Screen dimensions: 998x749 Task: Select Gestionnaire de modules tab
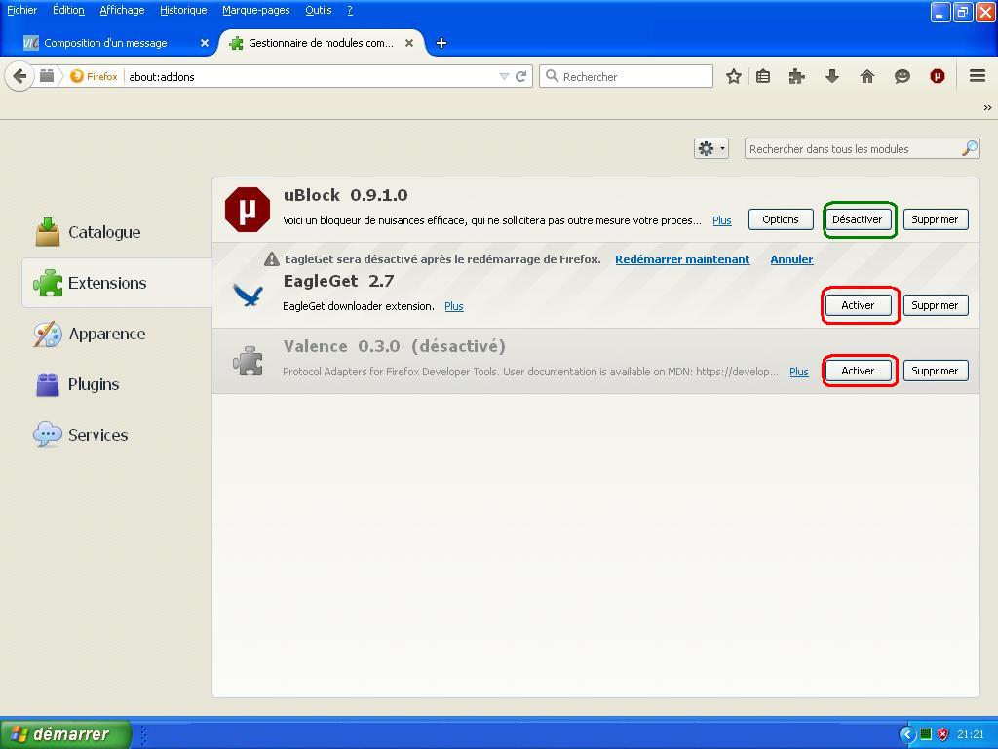pos(322,43)
